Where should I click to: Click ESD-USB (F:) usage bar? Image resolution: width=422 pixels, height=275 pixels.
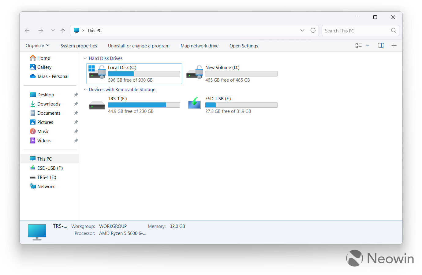pyautogui.click(x=241, y=105)
